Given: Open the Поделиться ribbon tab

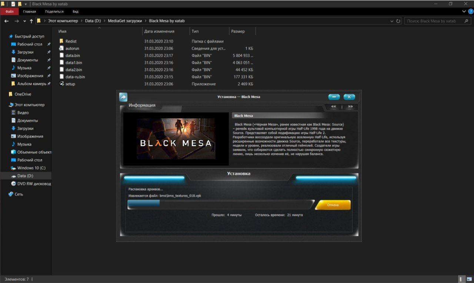Looking at the screenshot, I should pyautogui.click(x=54, y=11).
